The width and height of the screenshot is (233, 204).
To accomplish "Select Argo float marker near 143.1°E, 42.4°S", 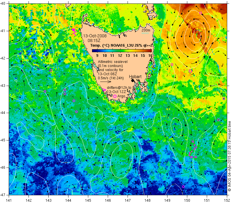I will (51, 70).
